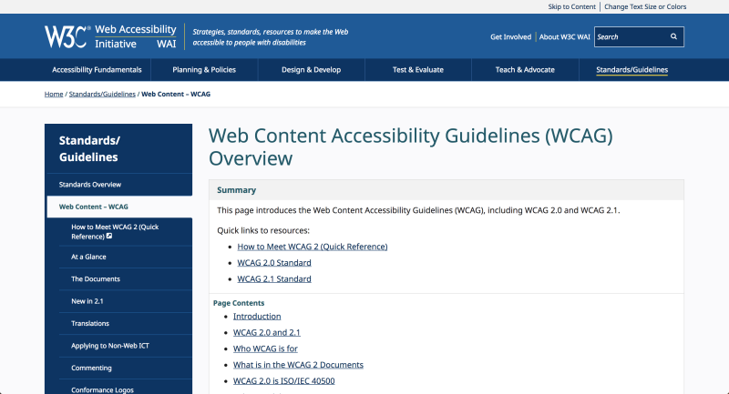The height and width of the screenshot is (394, 729).
Task: Jump to What is in WCAG 2 Documents
Action: (x=298, y=365)
